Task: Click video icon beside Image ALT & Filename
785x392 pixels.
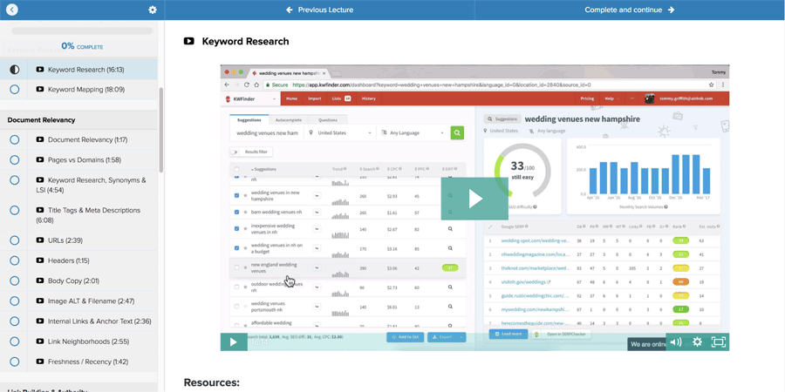Action: coord(40,301)
